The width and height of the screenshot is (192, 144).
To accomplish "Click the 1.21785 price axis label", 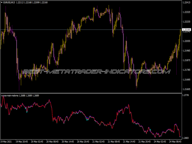I will point(186,70).
